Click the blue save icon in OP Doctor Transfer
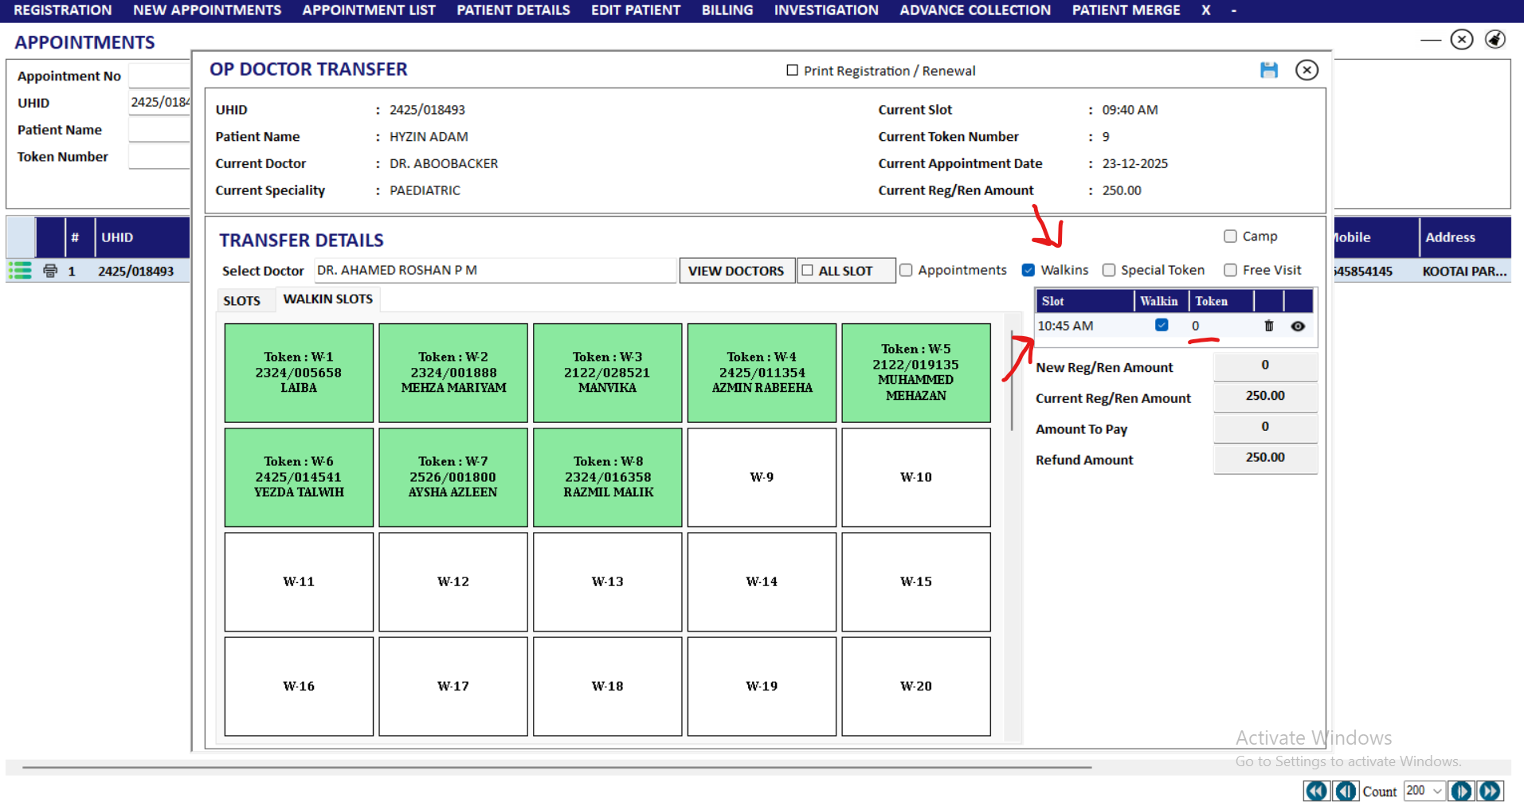Viewport: 1524px width, 802px height. click(x=1268, y=70)
